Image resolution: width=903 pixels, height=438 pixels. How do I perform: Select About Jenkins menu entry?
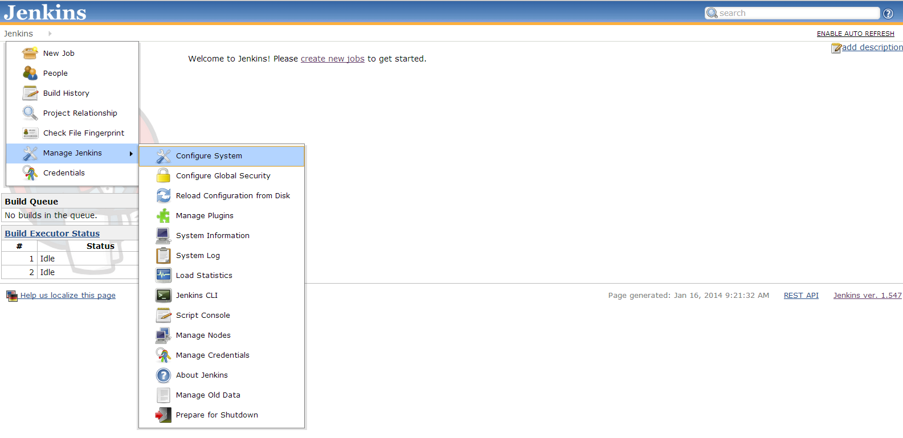[x=222, y=375]
